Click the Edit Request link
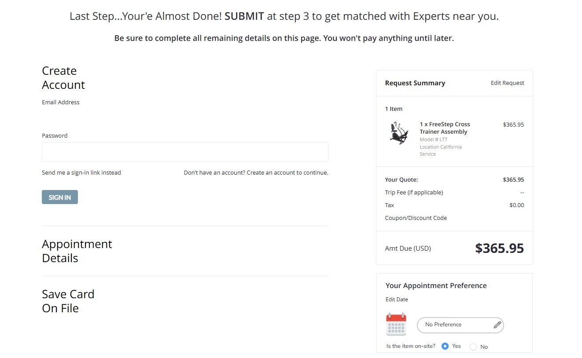The image size is (582, 358). coord(507,83)
